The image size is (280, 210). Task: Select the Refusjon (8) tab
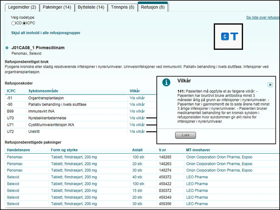pos(152,7)
